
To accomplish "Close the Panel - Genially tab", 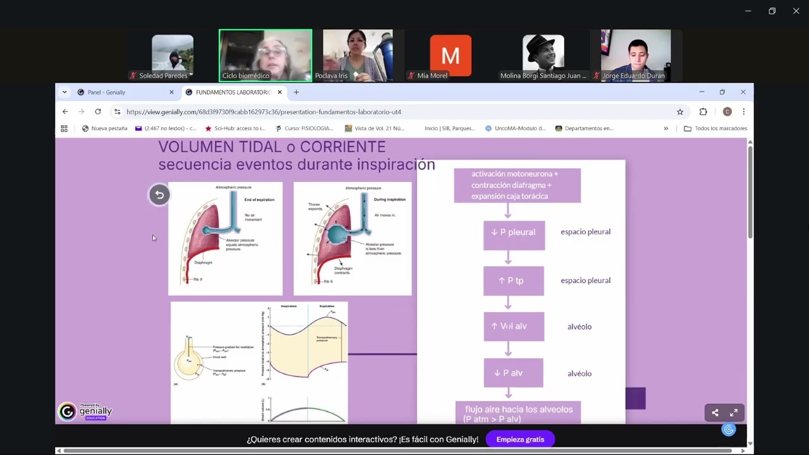I will pyautogui.click(x=171, y=92).
